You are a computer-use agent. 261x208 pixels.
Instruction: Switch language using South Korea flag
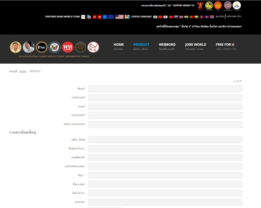[155, 17]
